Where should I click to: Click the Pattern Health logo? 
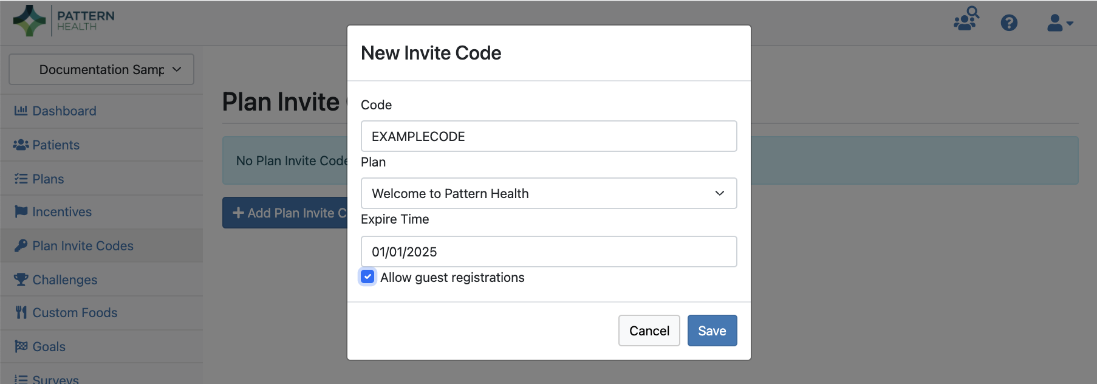(64, 21)
